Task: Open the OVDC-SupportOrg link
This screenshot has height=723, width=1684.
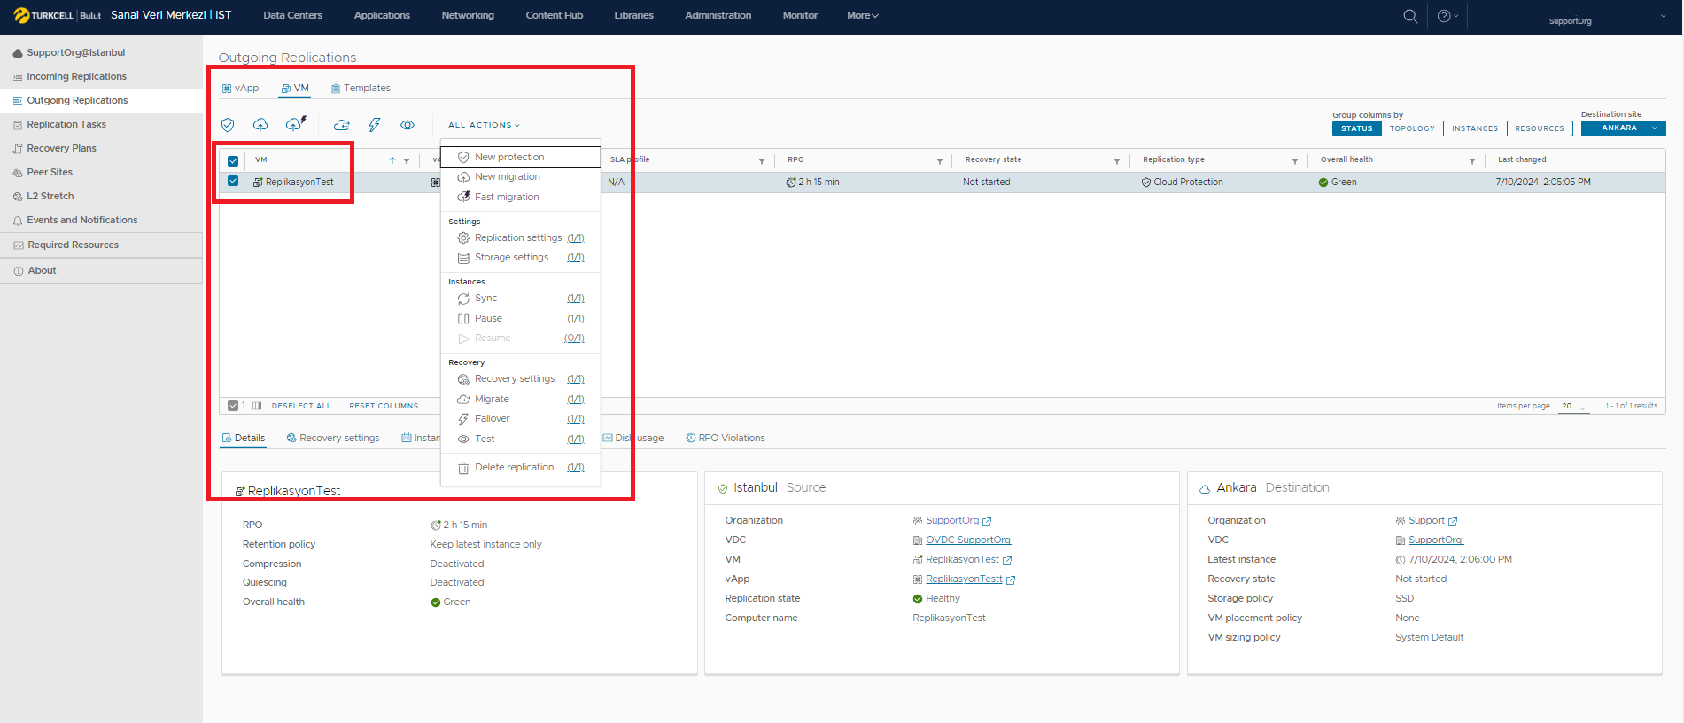Action: [968, 540]
